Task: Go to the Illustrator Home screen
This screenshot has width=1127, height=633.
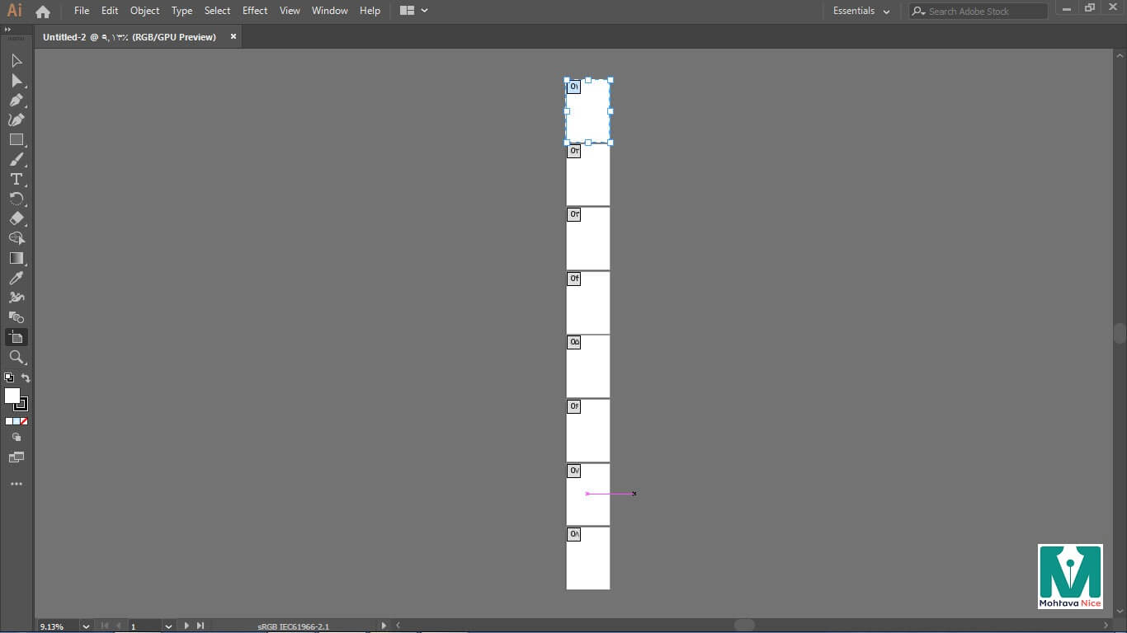Action: tap(43, 12)
